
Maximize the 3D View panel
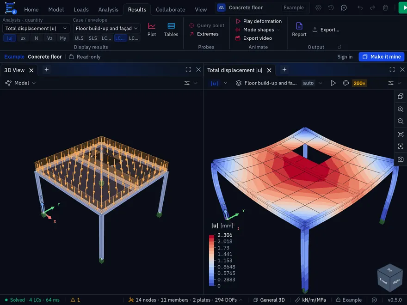tap(188, 69)
